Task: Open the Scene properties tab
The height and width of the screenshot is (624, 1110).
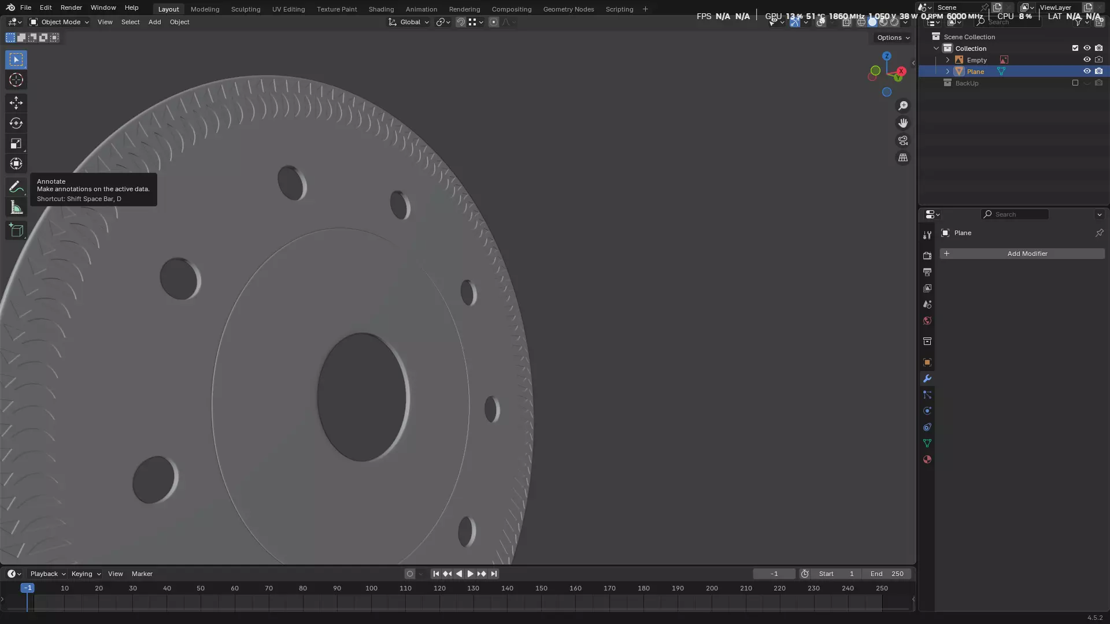Action: [x=927, y=304]
